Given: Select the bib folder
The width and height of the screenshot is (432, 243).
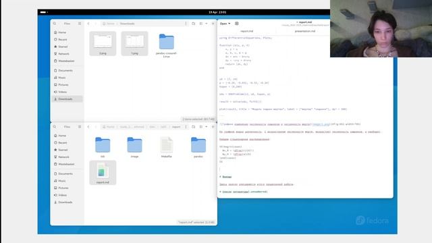Looking at the screenshot, I should 103,147.
